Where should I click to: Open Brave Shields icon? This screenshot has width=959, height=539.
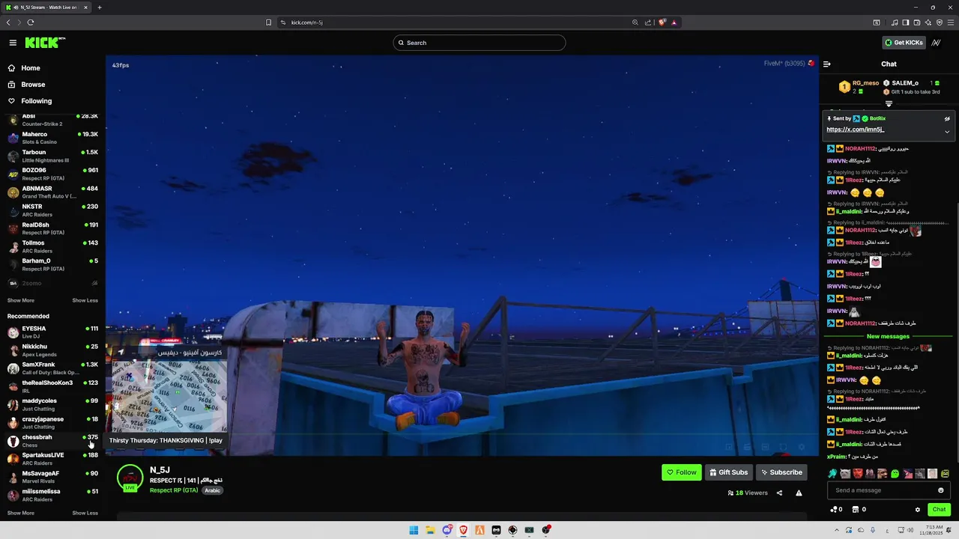coord(662,22)
